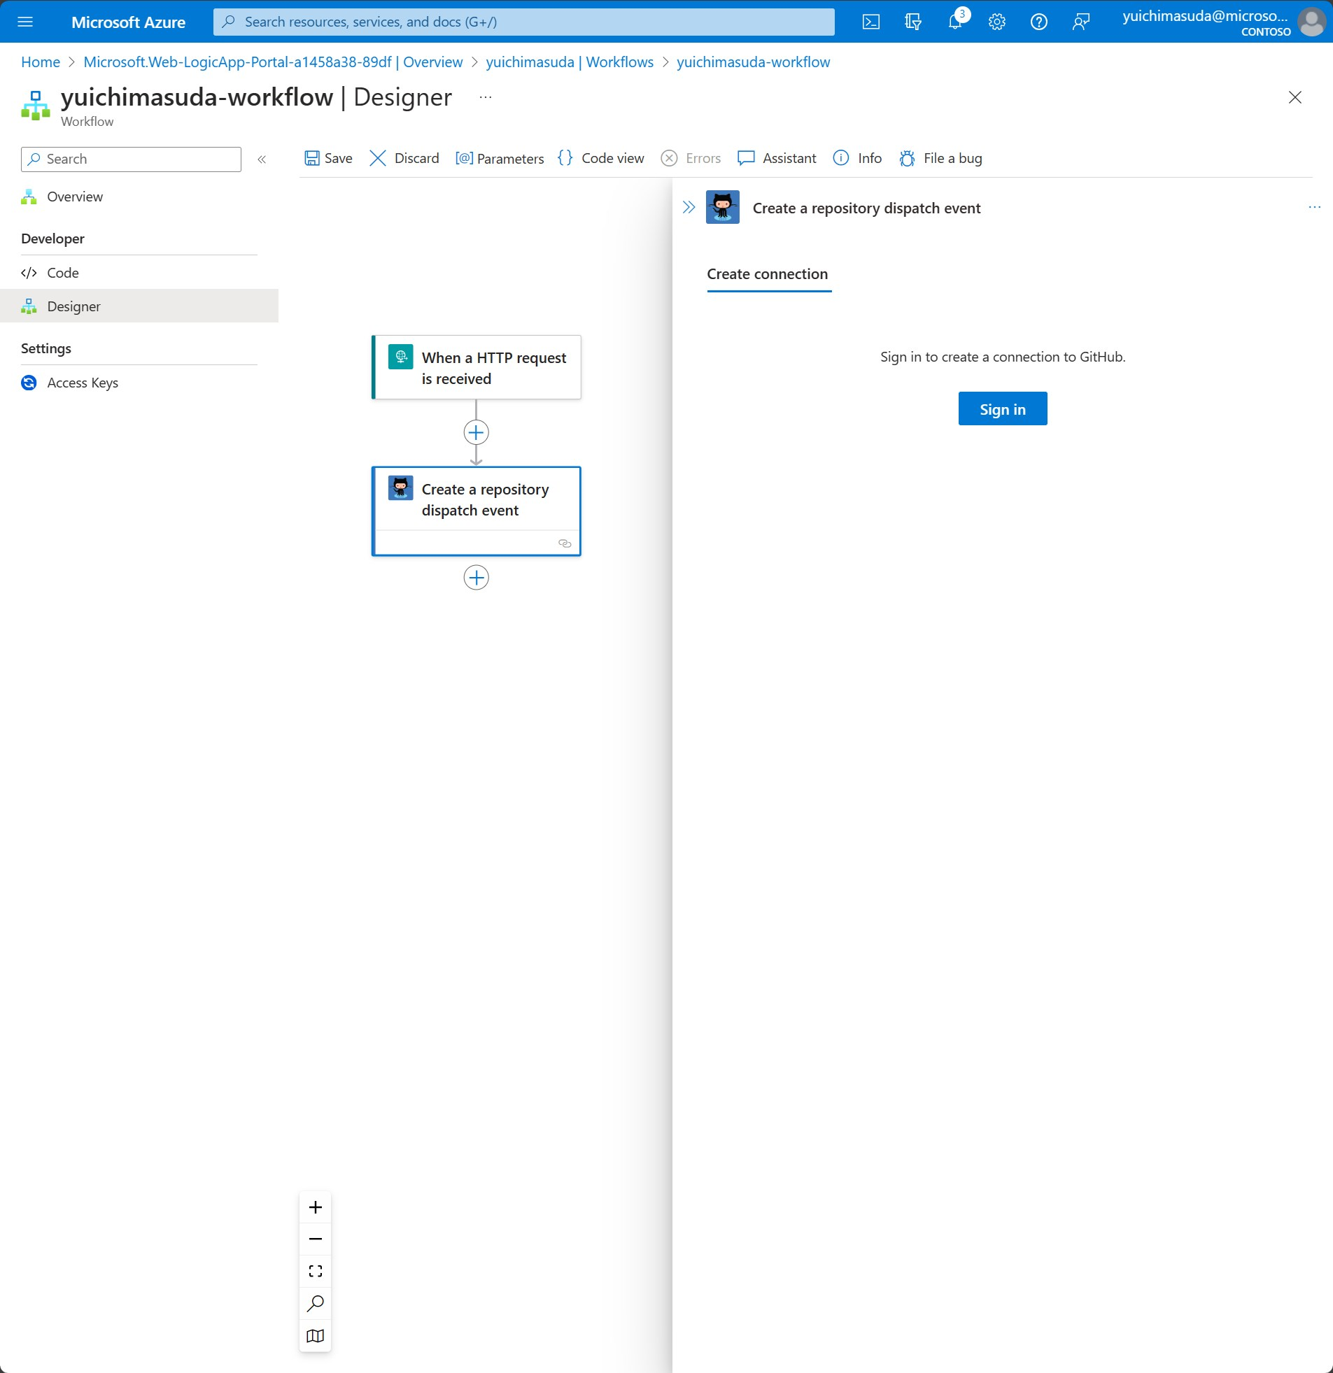Sign in to GitHub

click(x=1003, y=408)
